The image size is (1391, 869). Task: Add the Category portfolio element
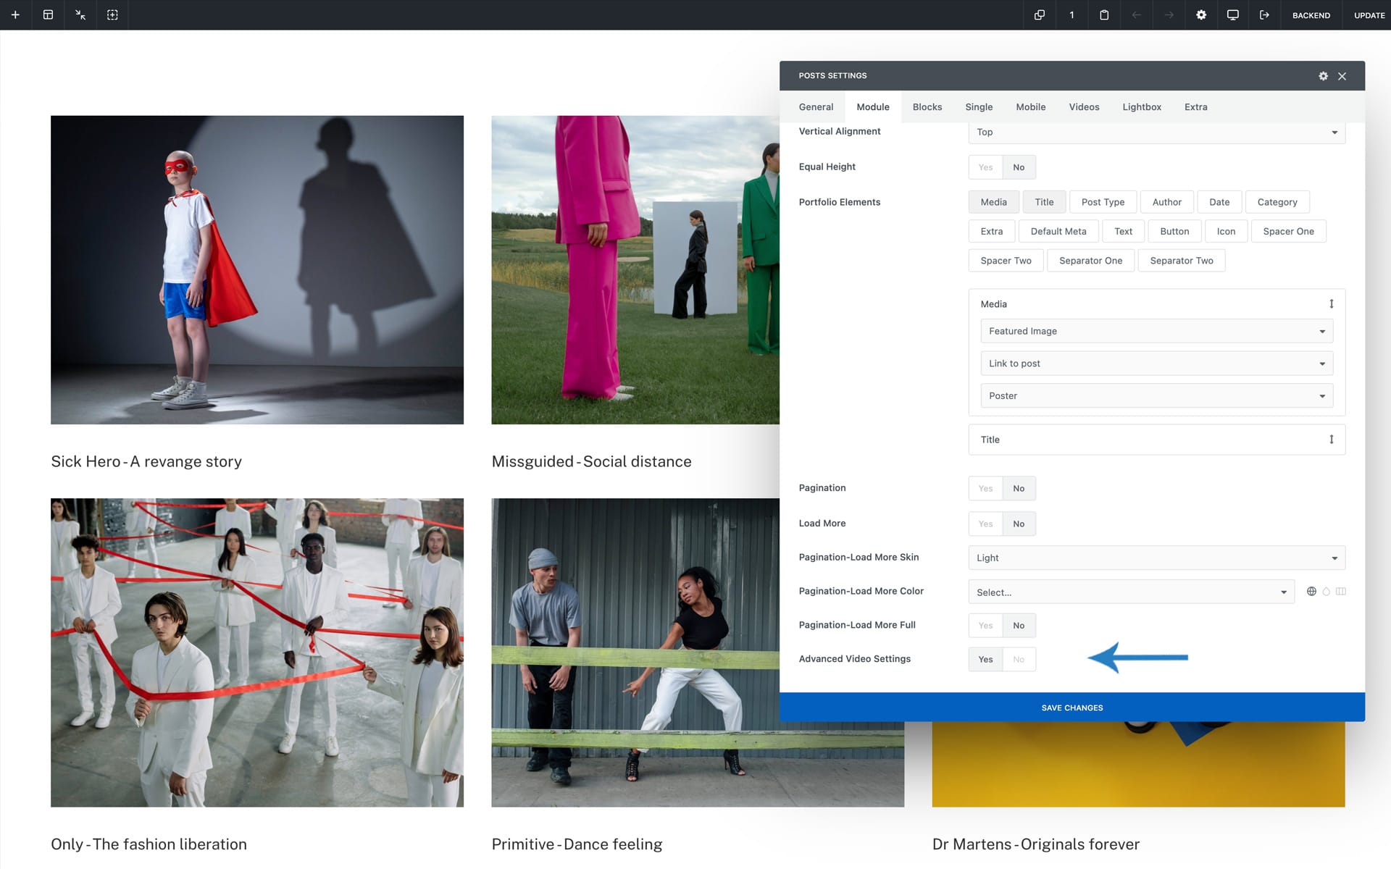click(1277, 202)
